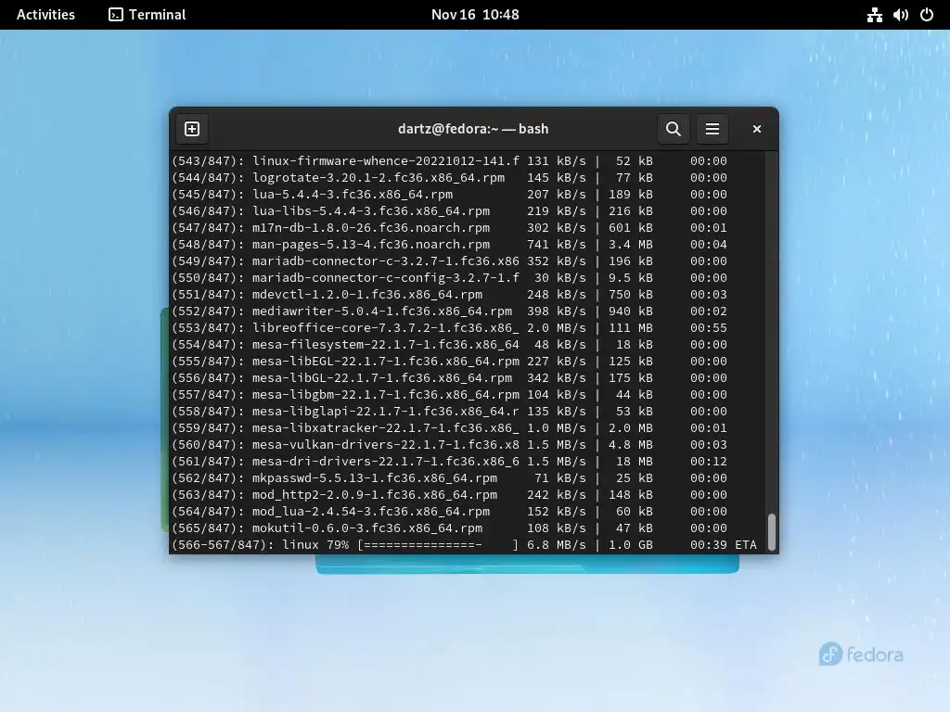Click the dartz@fedora title text
The height and width of the screenshot is (712, 950).
point(473,129)
